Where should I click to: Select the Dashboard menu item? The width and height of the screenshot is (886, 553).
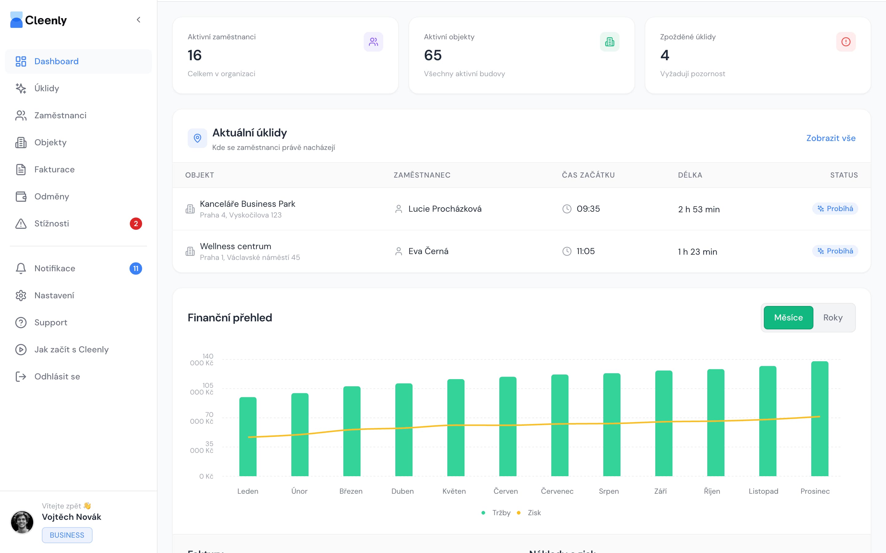pos(56,61)
